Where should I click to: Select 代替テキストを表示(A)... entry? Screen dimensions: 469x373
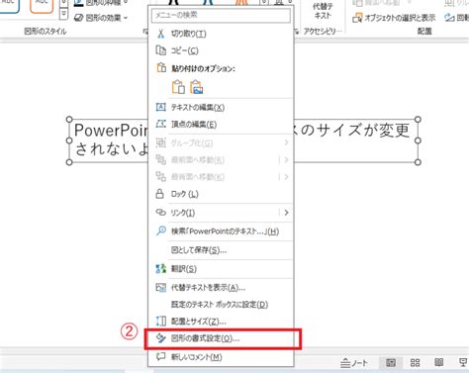point(221,288)
